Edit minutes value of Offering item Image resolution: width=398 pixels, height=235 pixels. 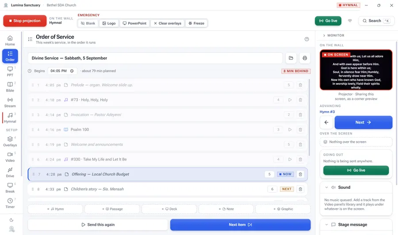coord(269,174)
